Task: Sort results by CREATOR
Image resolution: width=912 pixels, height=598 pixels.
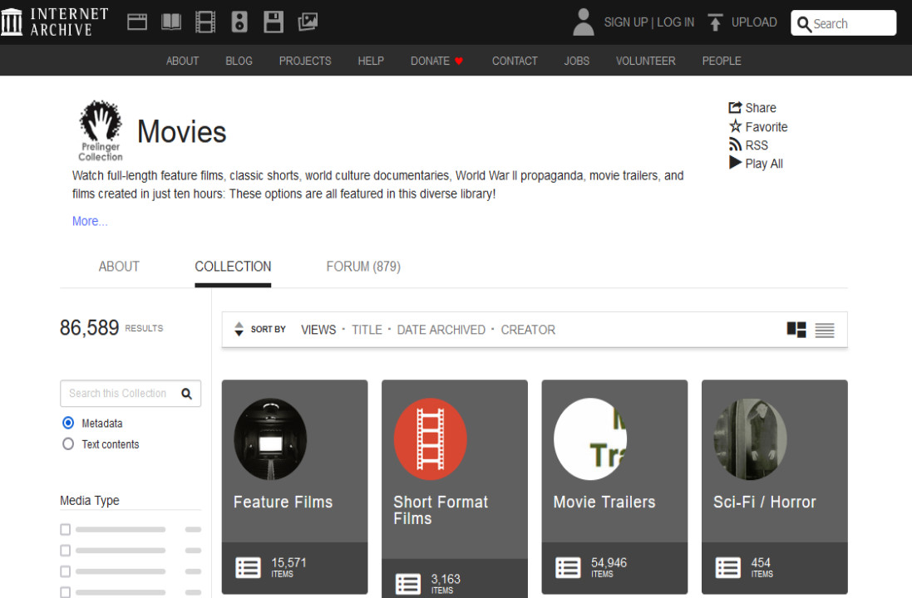Action: 528,330
